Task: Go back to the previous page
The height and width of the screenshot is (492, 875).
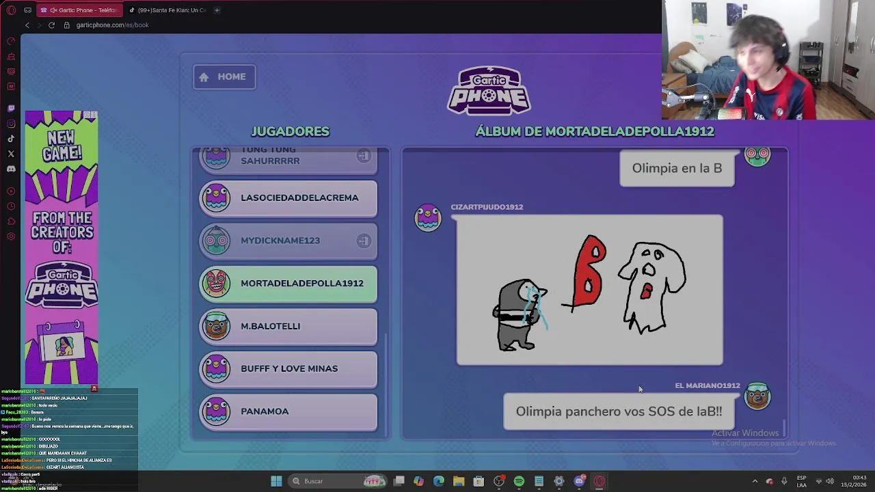Action: [x=27, y=25]
